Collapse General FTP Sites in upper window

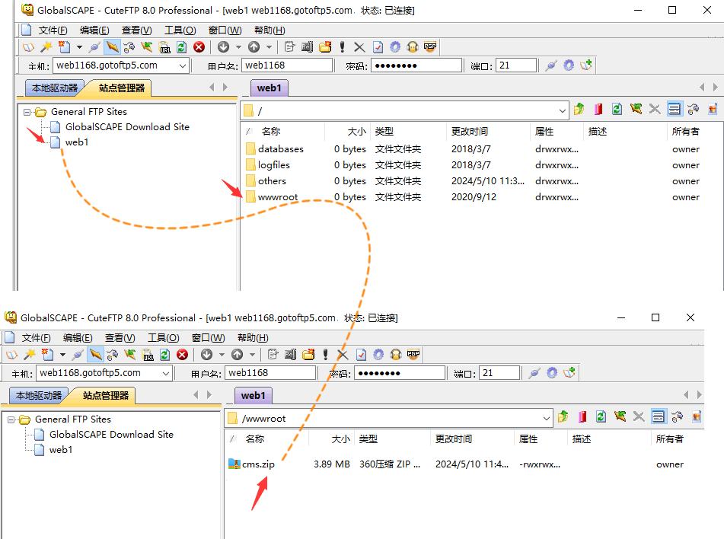point(27,112)
